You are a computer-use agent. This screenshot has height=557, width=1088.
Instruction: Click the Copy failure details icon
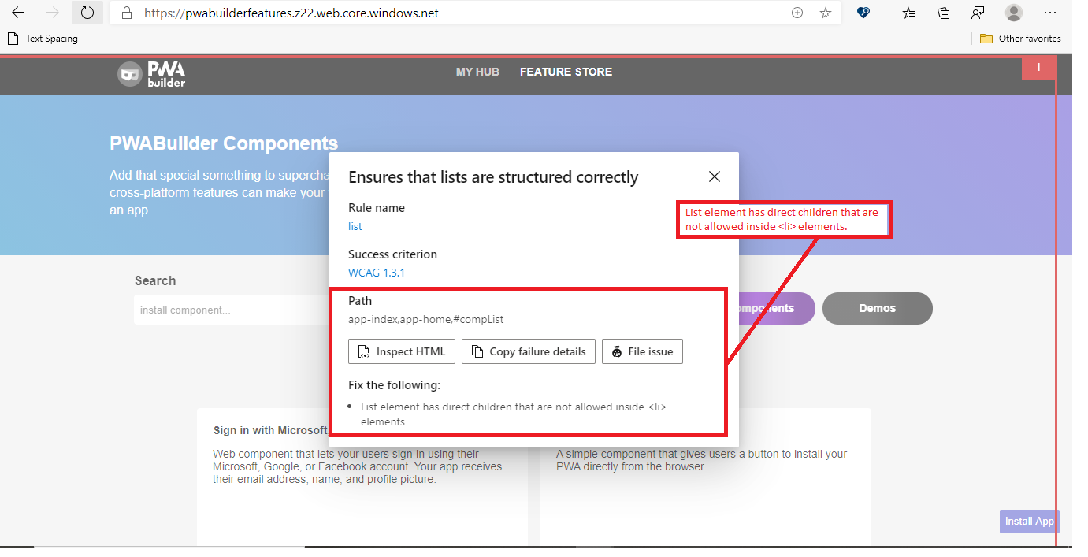point(477,351)
